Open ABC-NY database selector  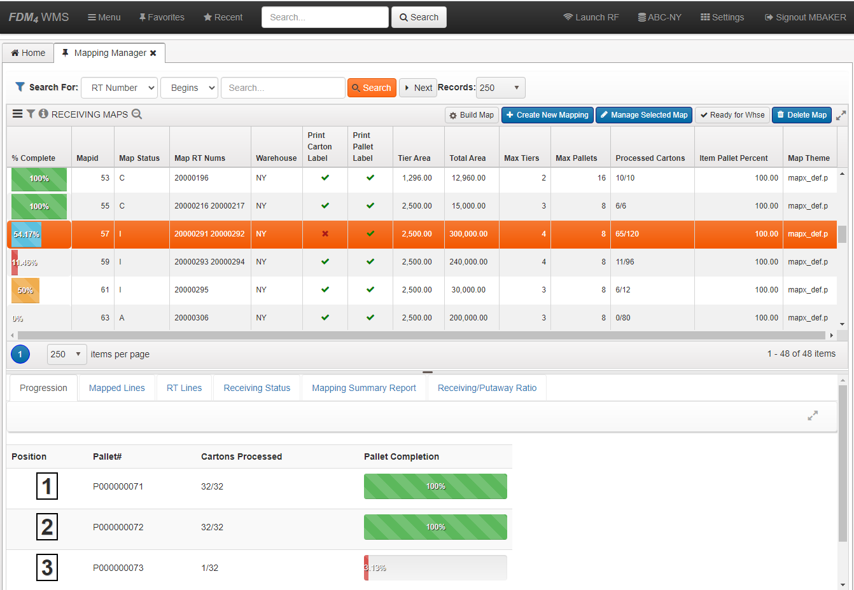[x=660, y=17]
